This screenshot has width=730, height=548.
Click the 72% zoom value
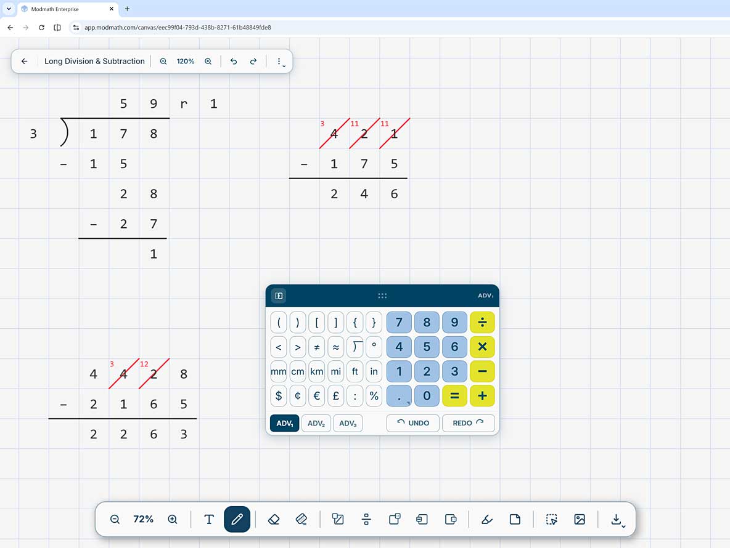click(x=144, y=519)
